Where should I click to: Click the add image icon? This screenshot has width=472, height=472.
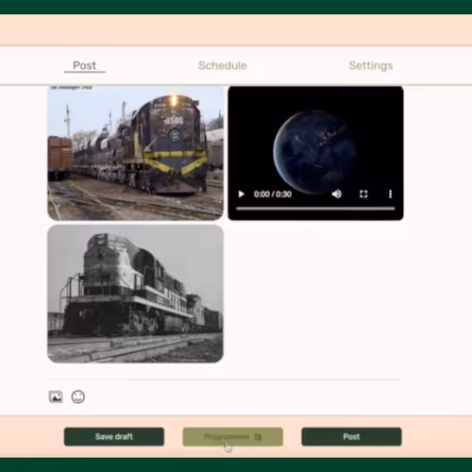[56, 396]
